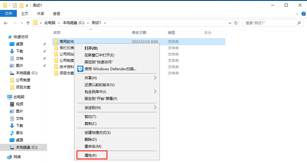Go up one folder level arrow
The image size is (307, 163).
click(28, 23)
